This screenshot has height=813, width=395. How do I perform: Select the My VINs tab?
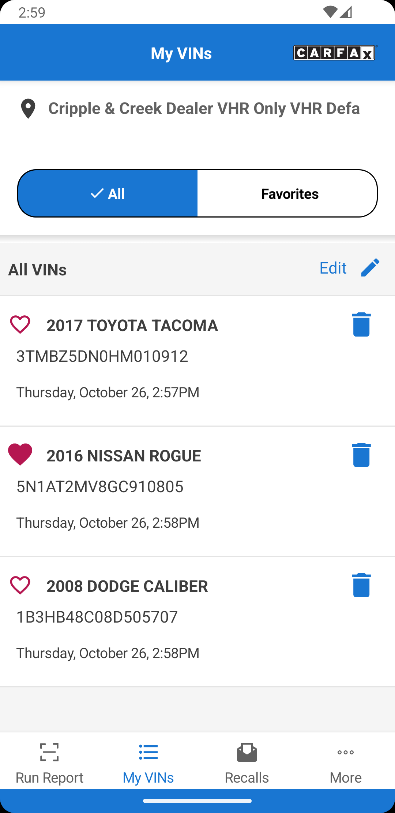pyautogui.click(x=148, y=762)
